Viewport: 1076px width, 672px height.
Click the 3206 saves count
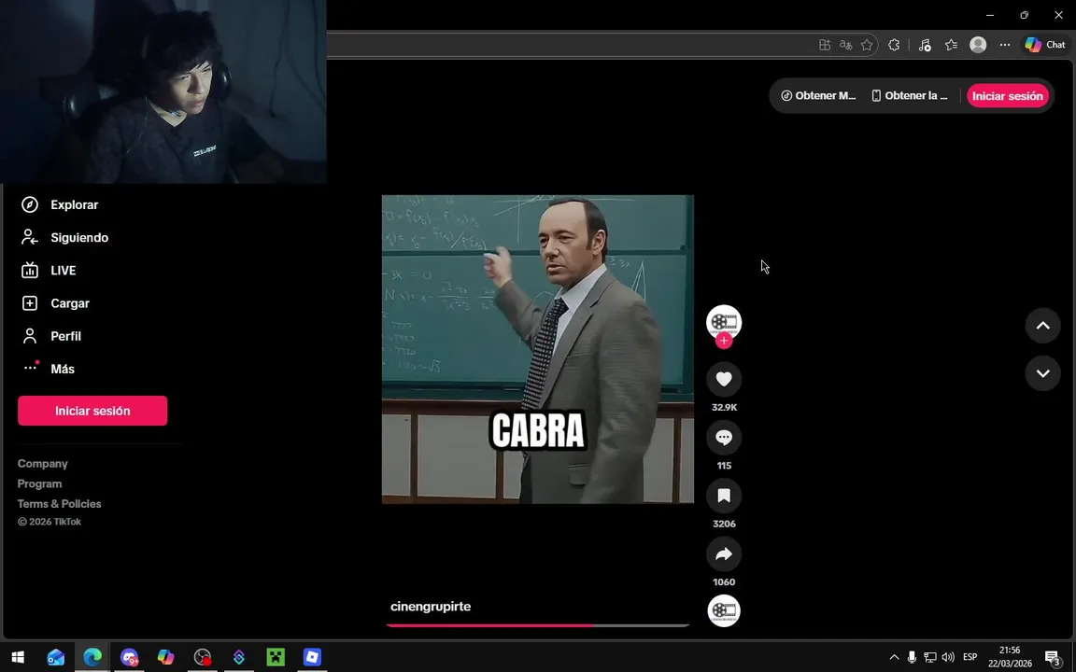(723, 524)
